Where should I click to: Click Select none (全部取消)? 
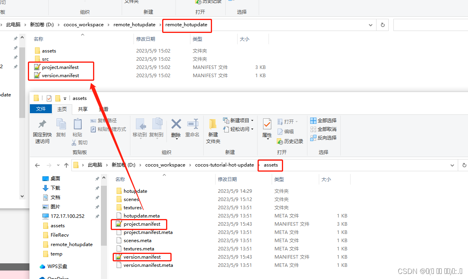pyautogui.click(x=323, y=129)
